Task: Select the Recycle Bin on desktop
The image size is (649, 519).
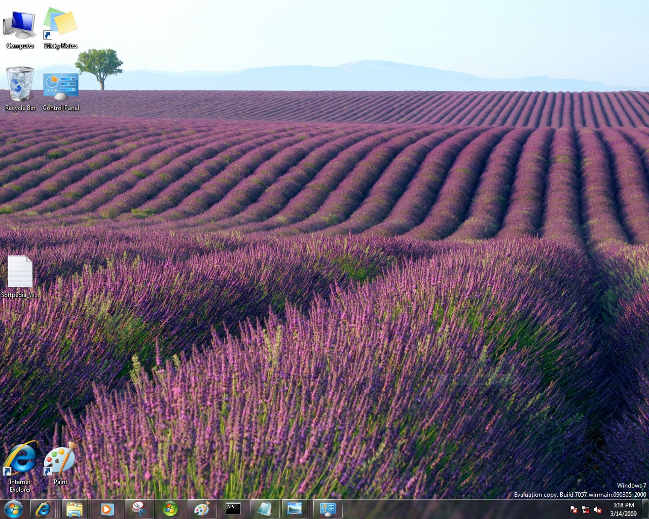Action: click(x=20, y=85)
